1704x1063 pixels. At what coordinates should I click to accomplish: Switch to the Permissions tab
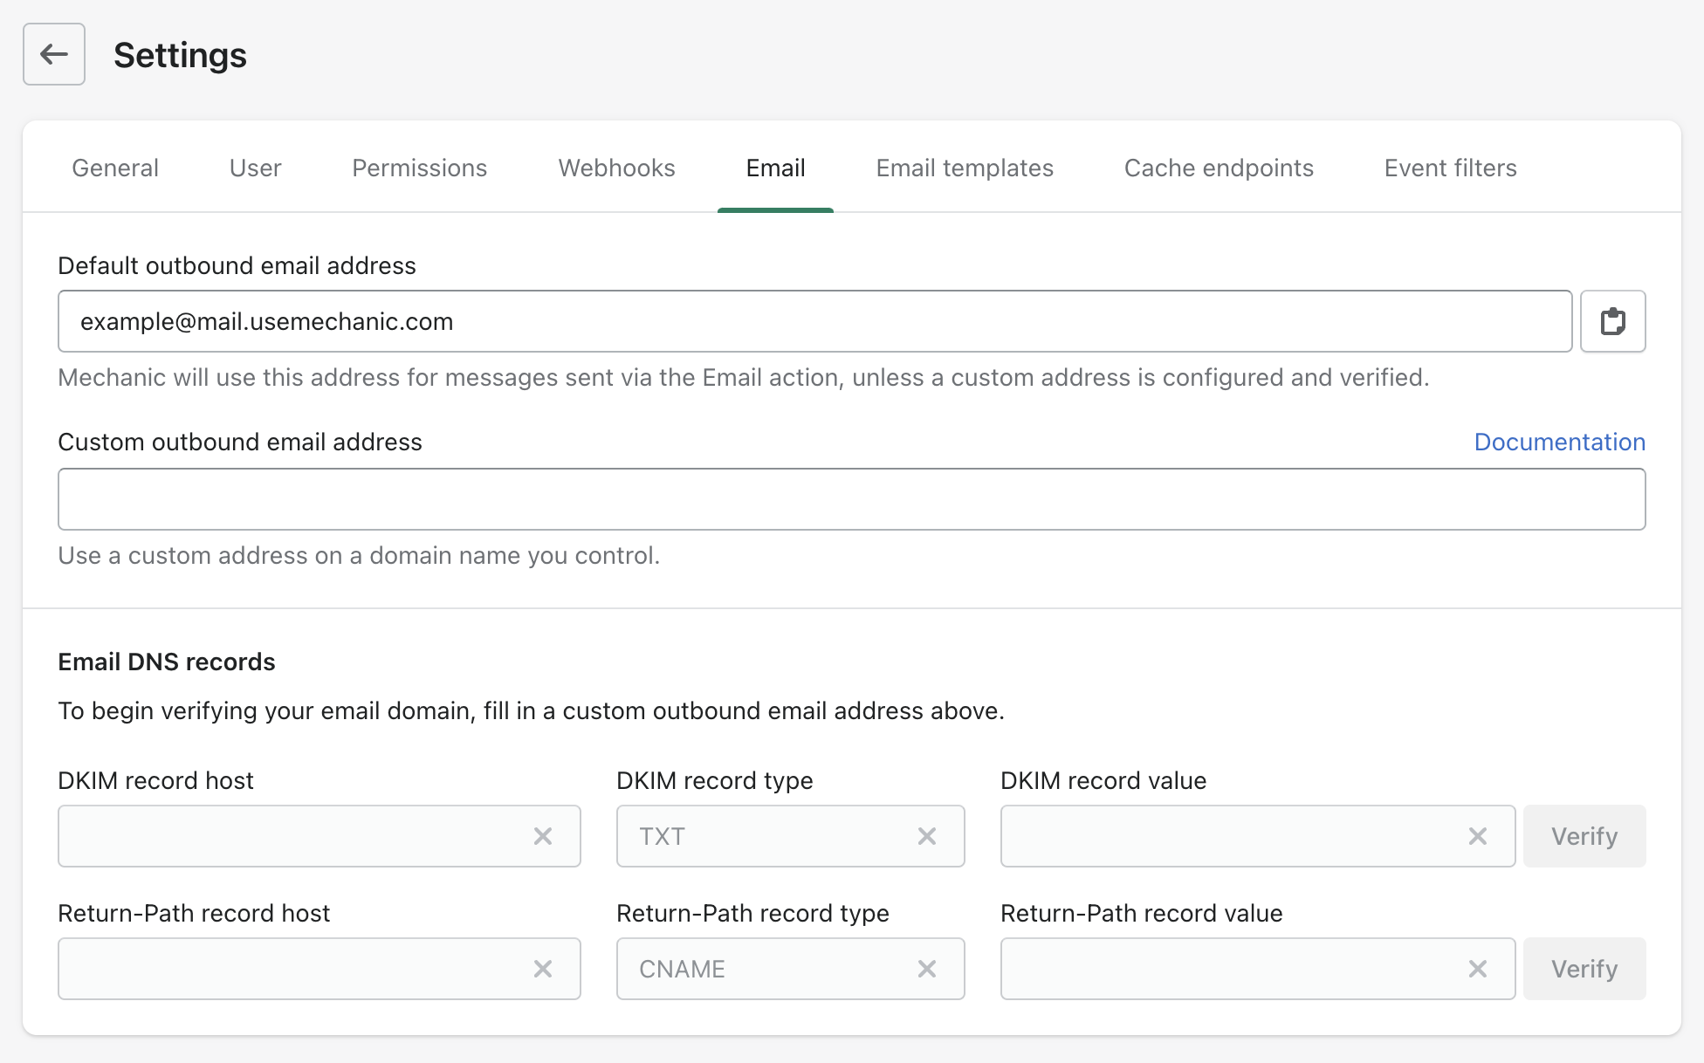coord(419,168)
